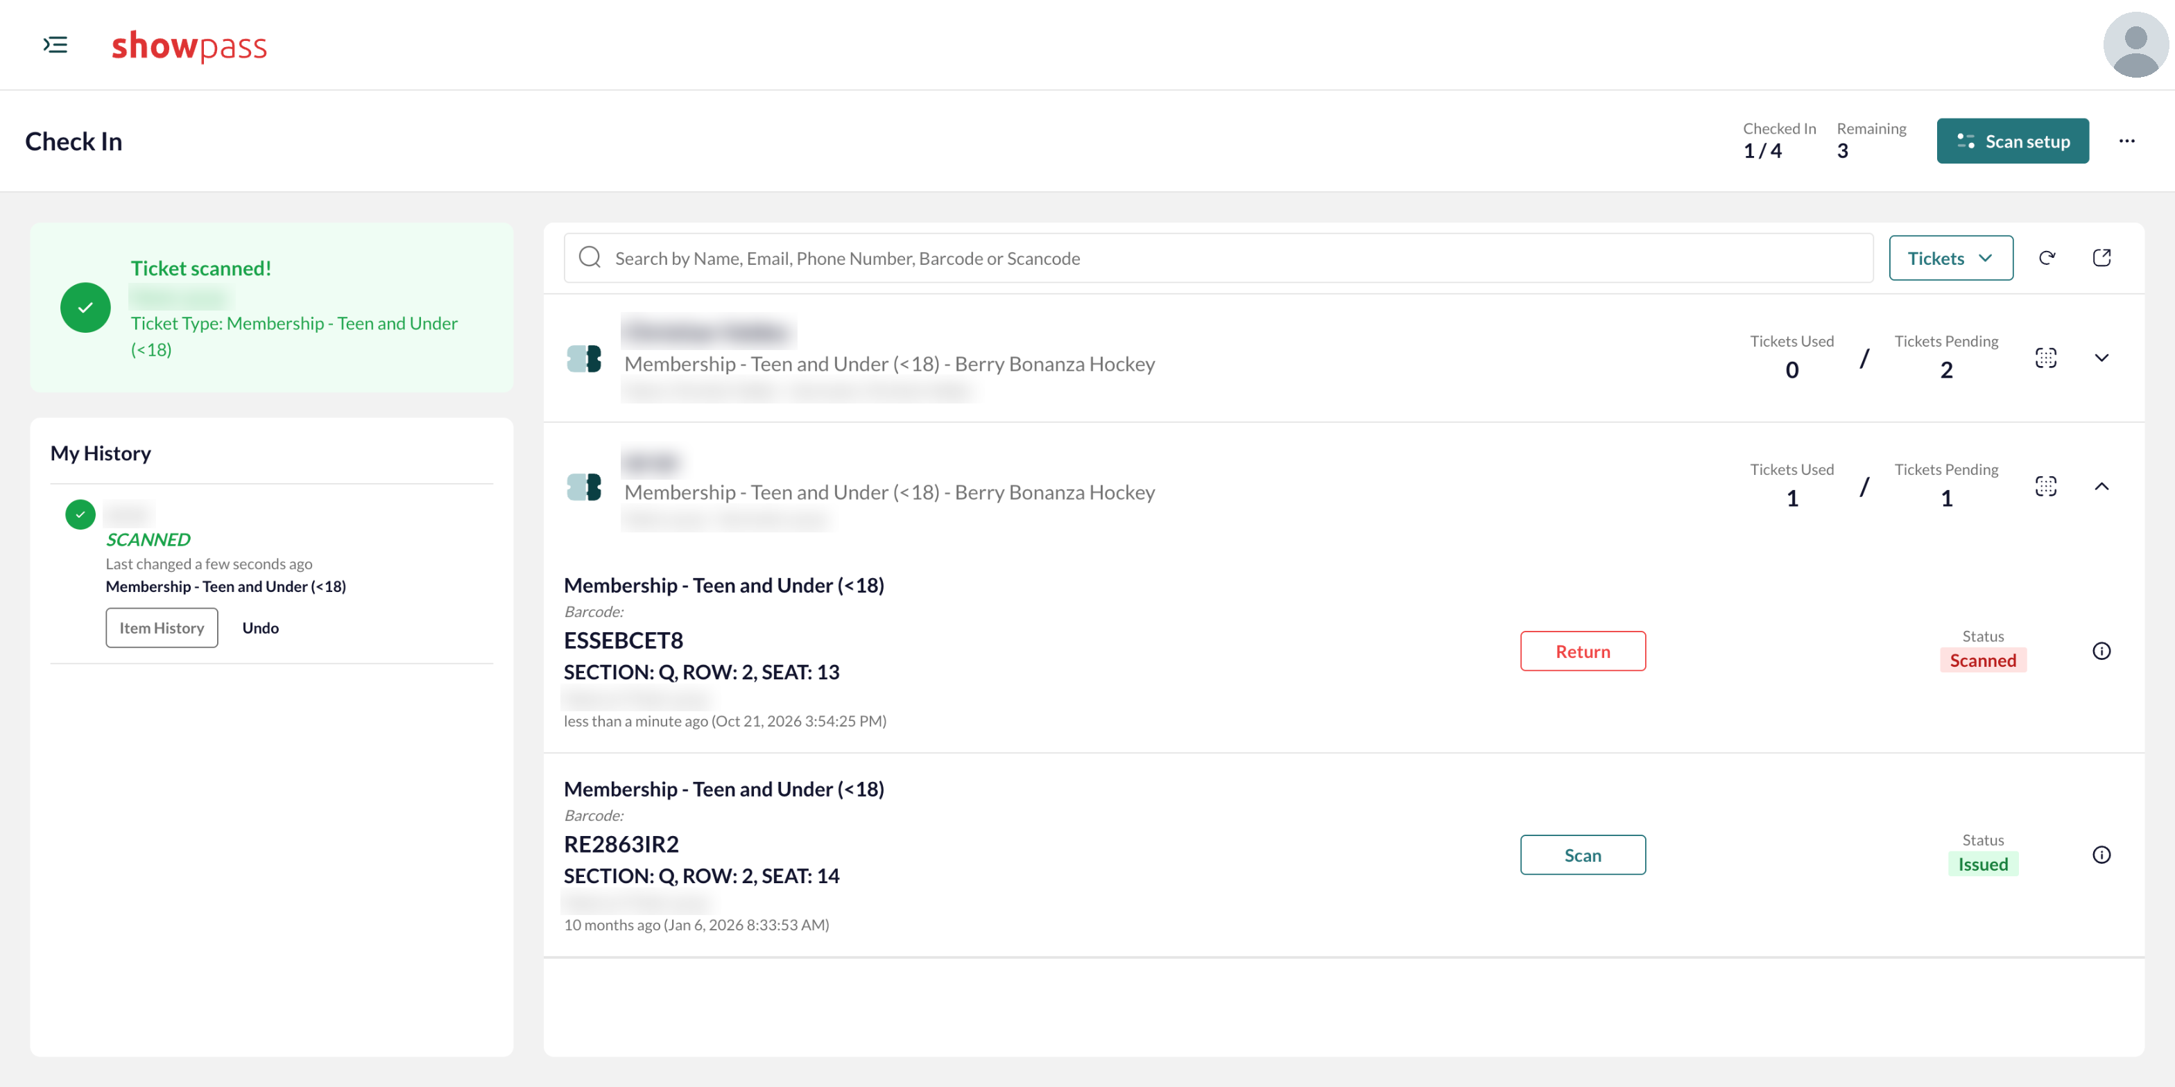Collapse the order with 1 ticket used

coord(2101,486)
